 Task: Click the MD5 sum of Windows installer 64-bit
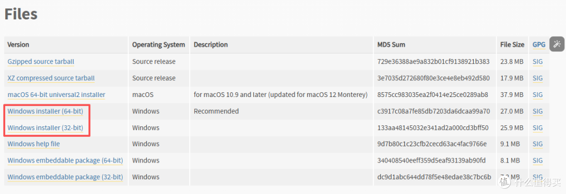click(x=433, y=111)
